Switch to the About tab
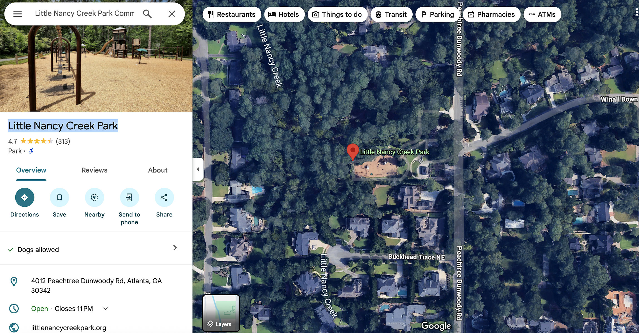The image size is (639, 333). (158, 170)
